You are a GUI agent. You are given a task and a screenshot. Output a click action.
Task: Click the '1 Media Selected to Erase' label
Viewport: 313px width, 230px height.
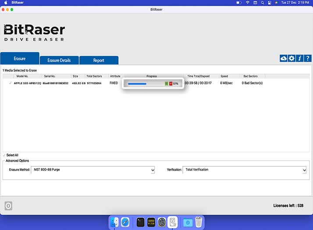[20, 71]
